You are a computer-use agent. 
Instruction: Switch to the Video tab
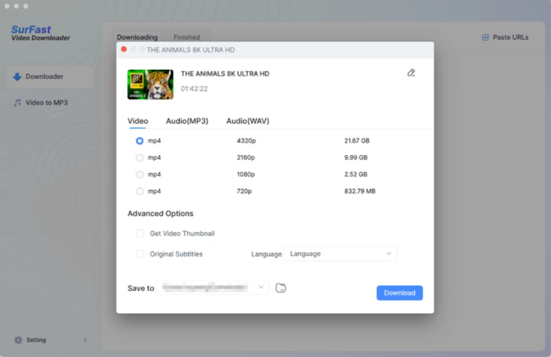[138, 121]
